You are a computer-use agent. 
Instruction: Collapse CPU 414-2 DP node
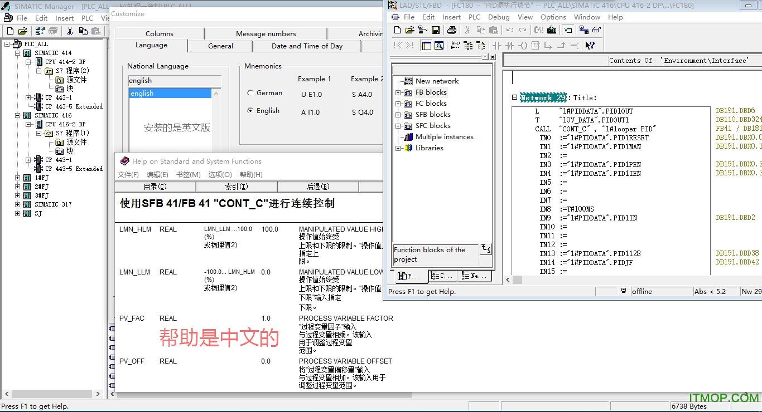pos(28,62)
